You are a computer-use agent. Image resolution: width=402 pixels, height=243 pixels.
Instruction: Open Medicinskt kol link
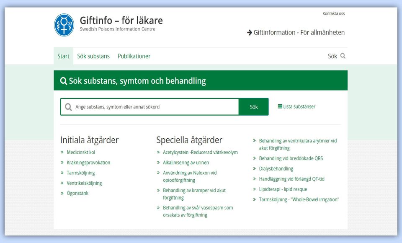coord(81,152)
